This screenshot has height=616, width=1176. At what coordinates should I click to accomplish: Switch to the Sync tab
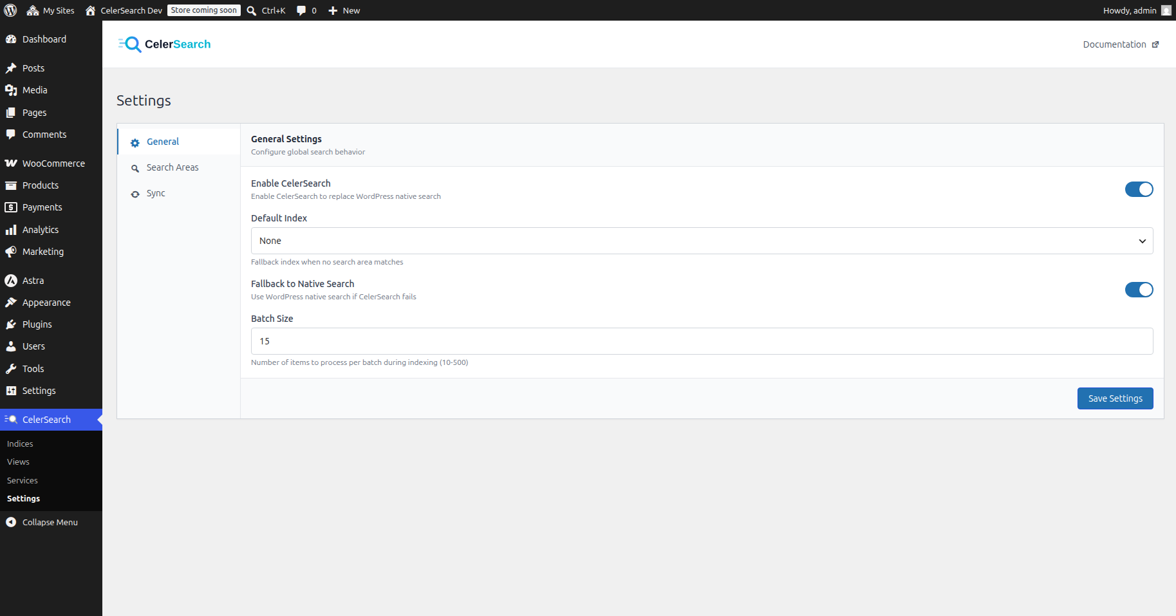pos(178,193)
